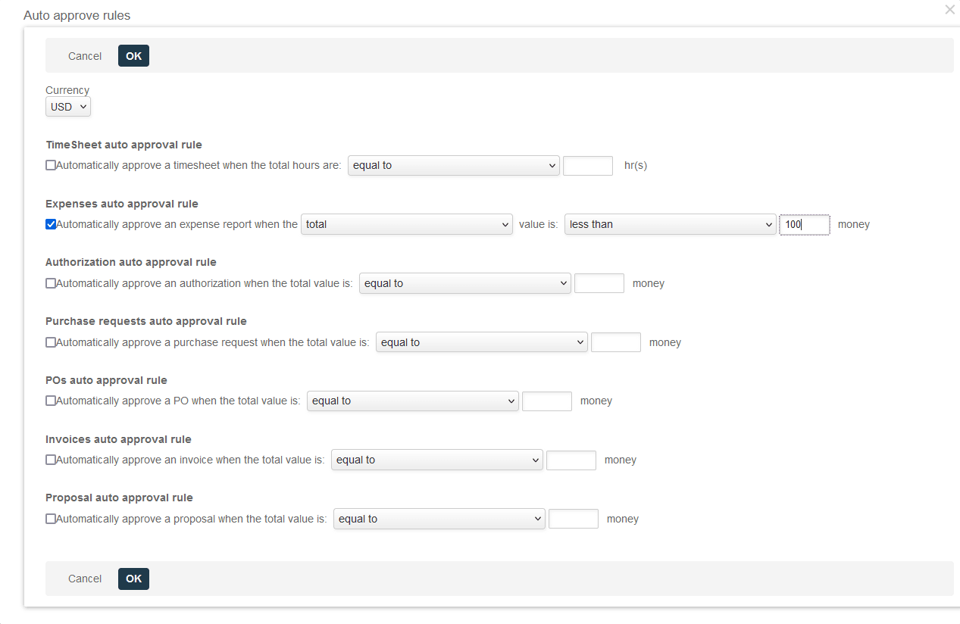Click the bottom Cancel button
The image size is (960, 624).
pyautogui.click(x=85, y=579)
